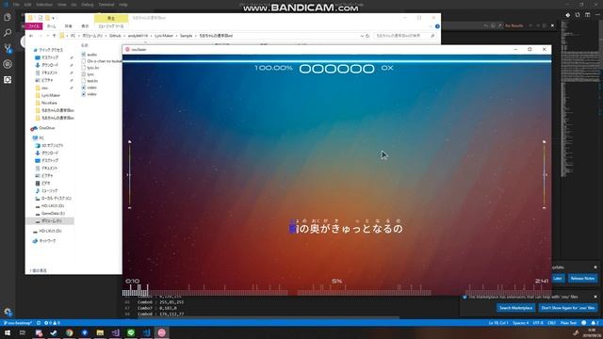Click Don't Show Again for '.osu' files

(x=567, y=308)
